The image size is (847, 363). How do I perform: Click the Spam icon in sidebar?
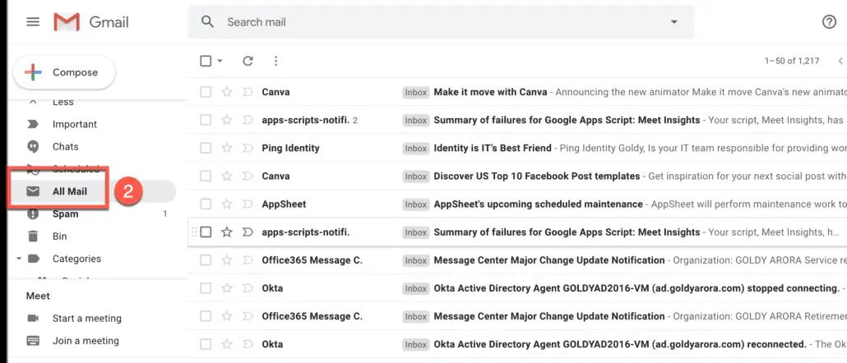(x=33, y=214)
